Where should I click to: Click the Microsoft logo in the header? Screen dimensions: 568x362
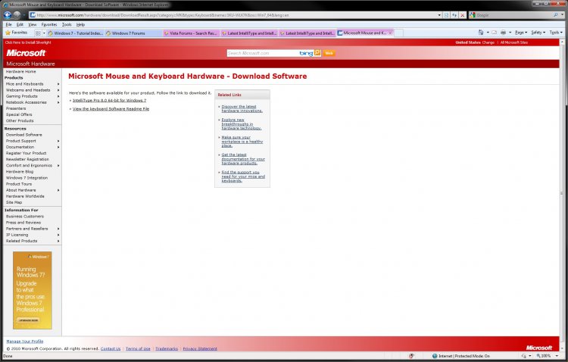click(x=26, y=53)
